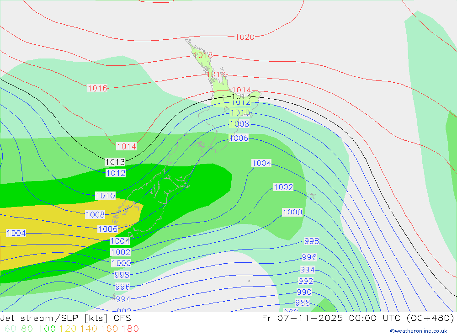Click the 990 isobar label
This screenshot has height=335, width=457.
click(x=304, y=292)
